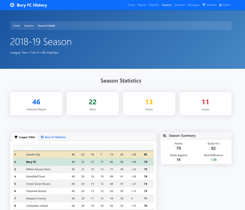Switch to the Bury FC Matches tab
The width and height of the screenshot is (245, 210).
(x=53, y=137)
